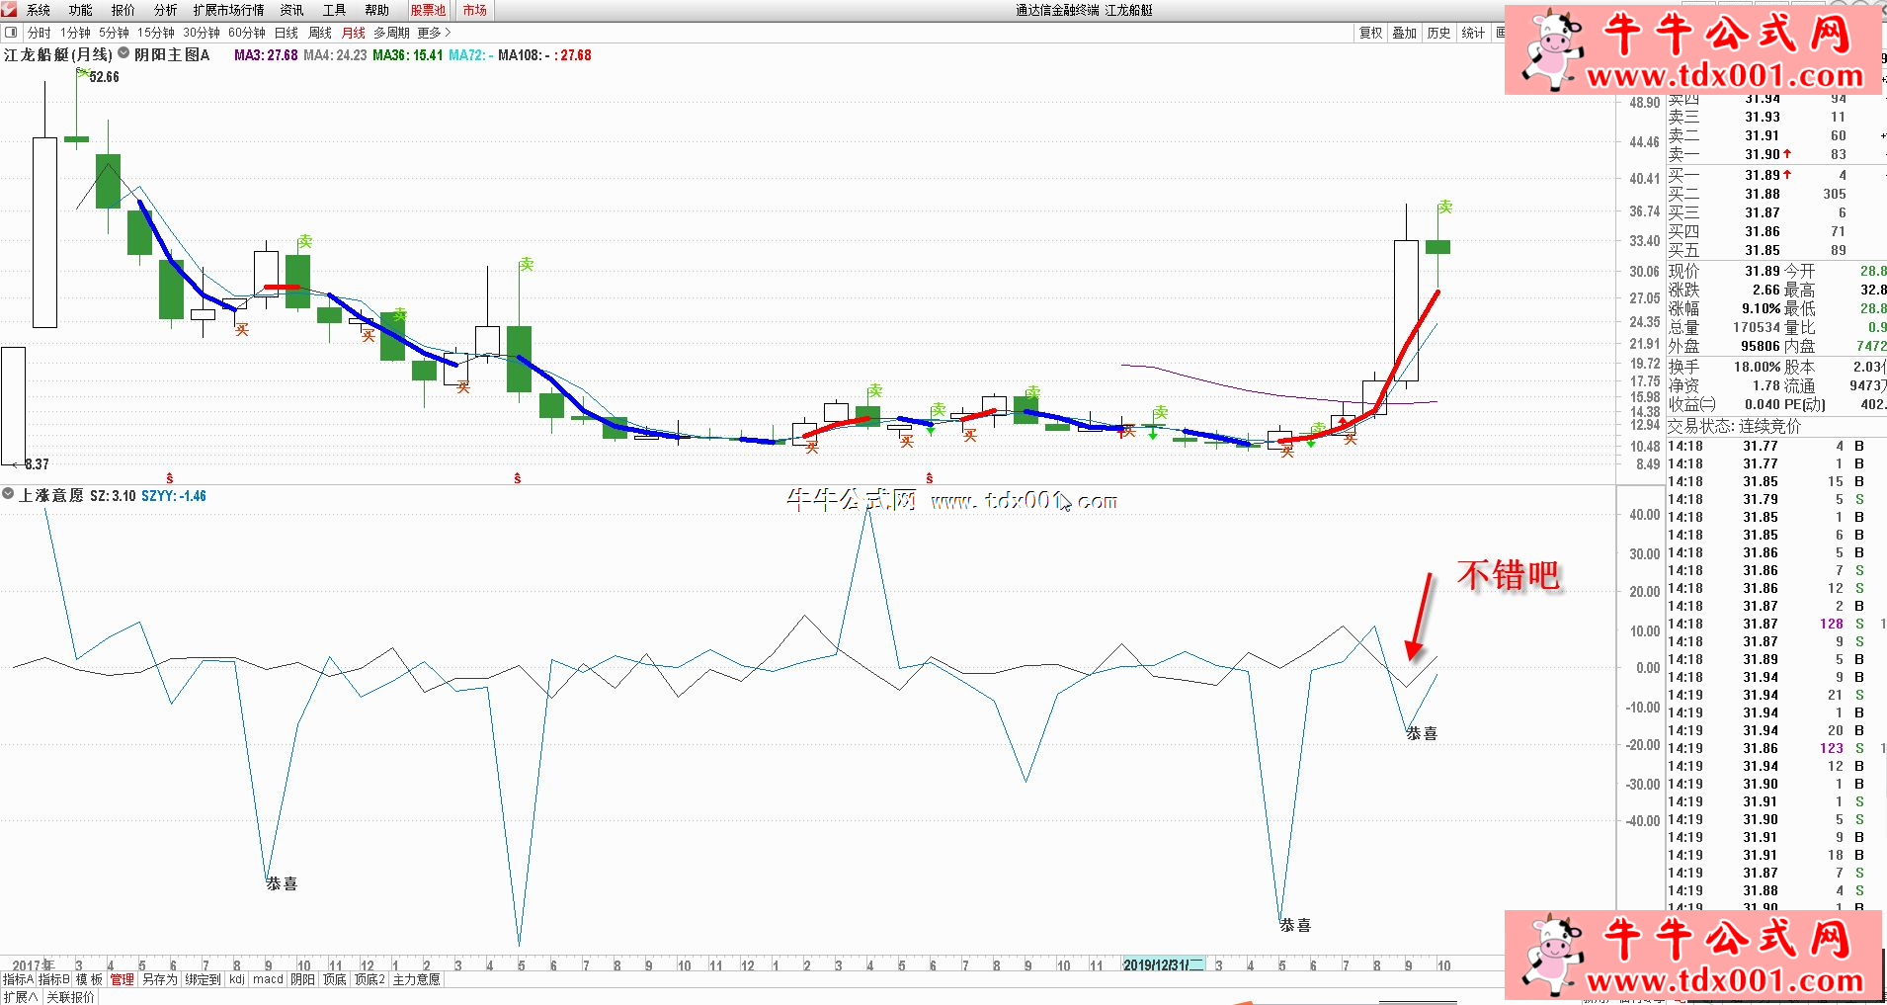Click the MA3: 27.68 value
The width and height of the screenshot is (1887, 1005).
pyautogui.click(x=266, y=55)
